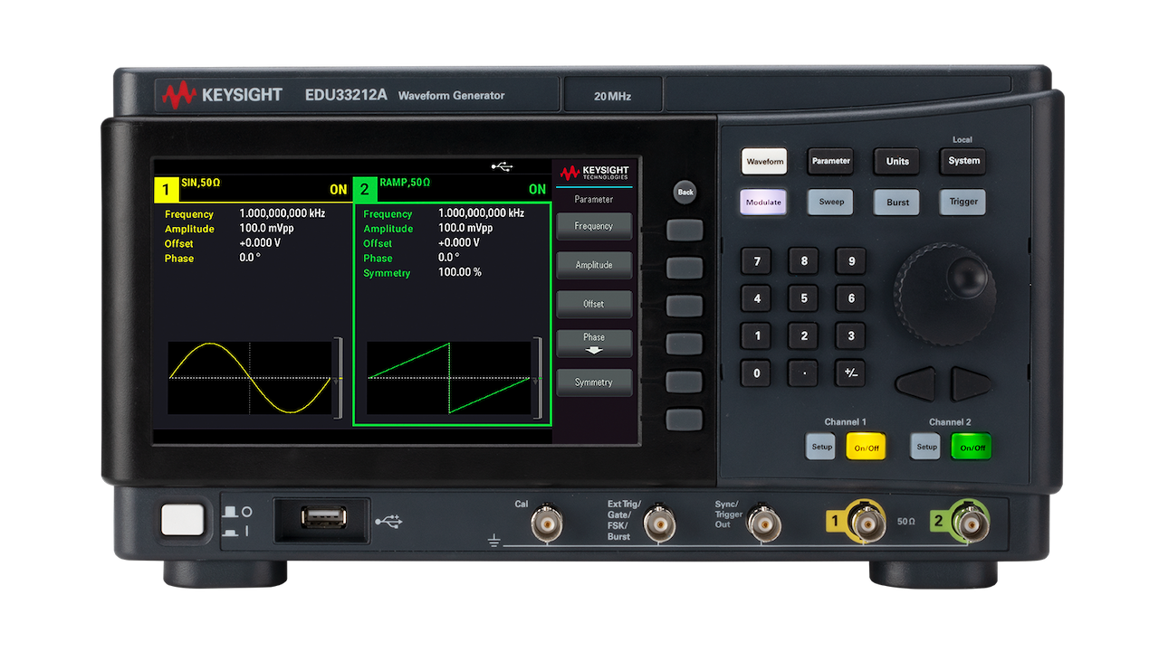The image size is (1159, 651).
Task: Click the round Back button
Action: [x=685, y=192]
